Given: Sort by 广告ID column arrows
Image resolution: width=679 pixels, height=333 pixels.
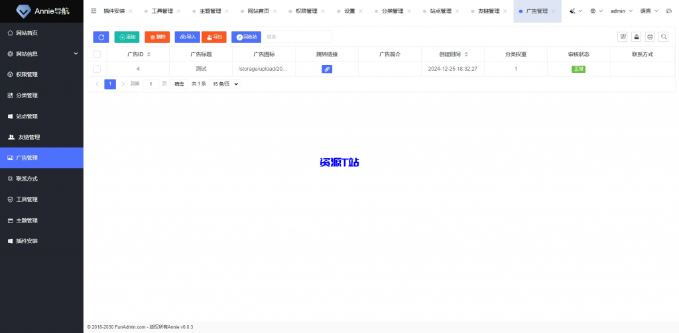Looking at the screenshot, I should click(x=149, y=54).
